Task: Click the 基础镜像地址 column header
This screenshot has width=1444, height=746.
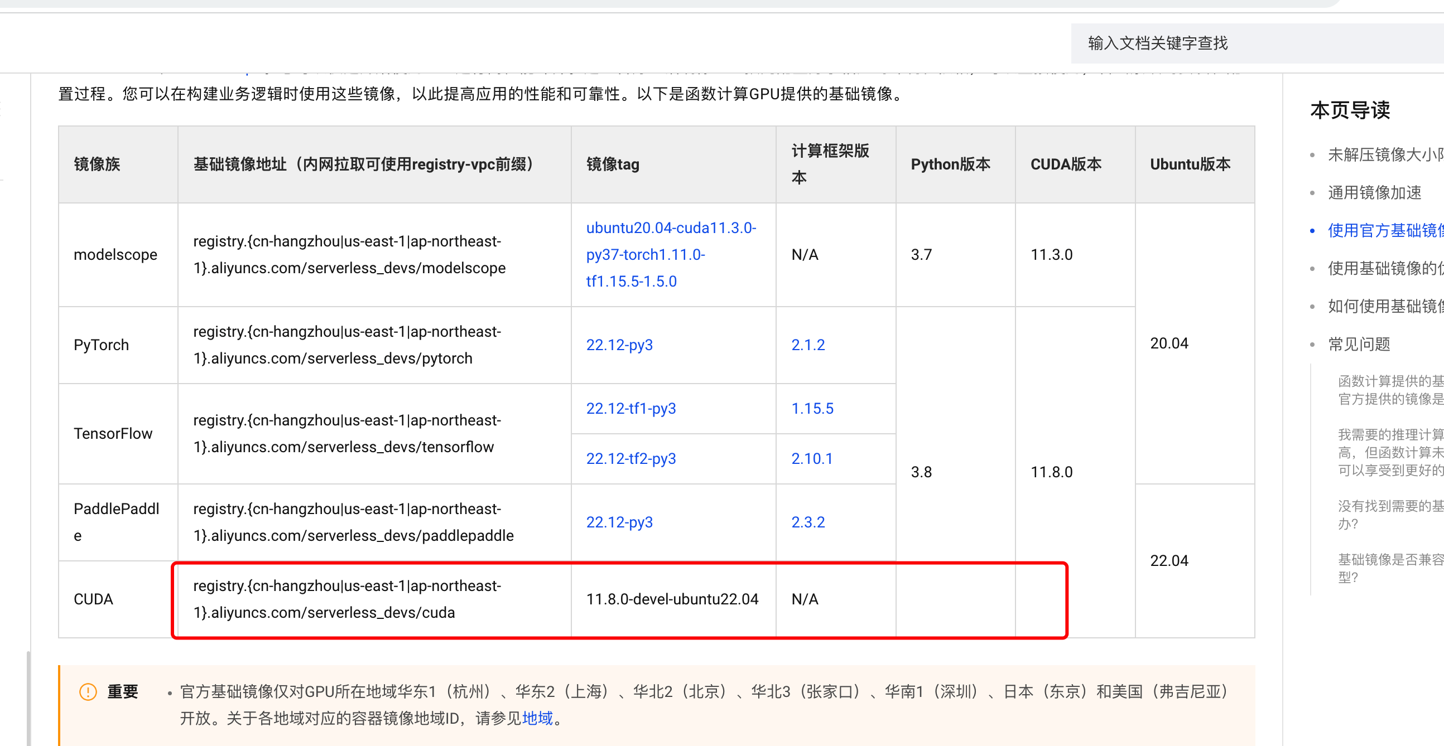Action: click(x=374, y=164)
